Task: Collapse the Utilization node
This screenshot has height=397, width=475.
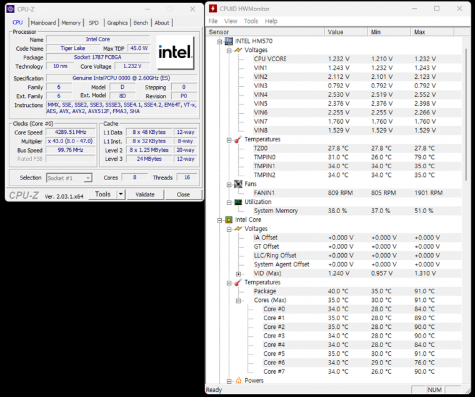Action: coord(229,203)
